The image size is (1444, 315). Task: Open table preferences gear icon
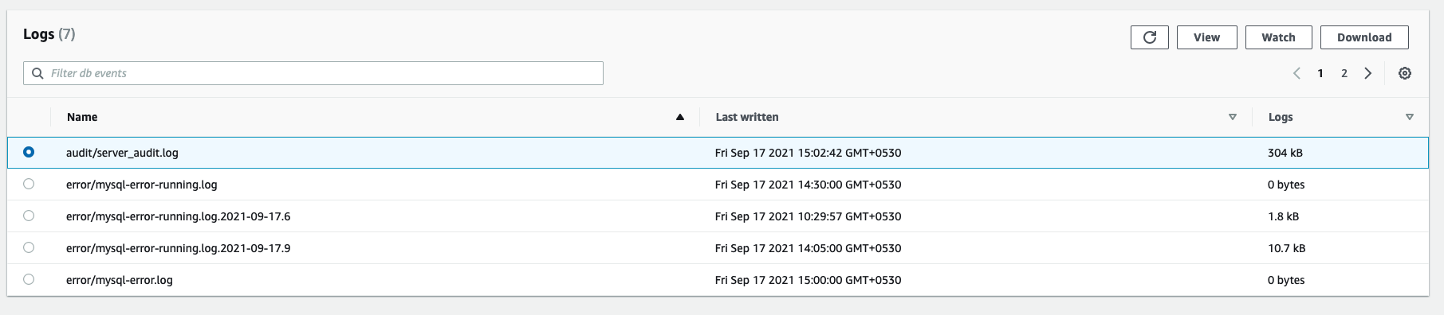(1405, 73)
